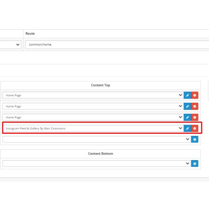Open the empty Content Bottom module dropdown
This screenshot has height=209, width=209.
pos(97,163)
